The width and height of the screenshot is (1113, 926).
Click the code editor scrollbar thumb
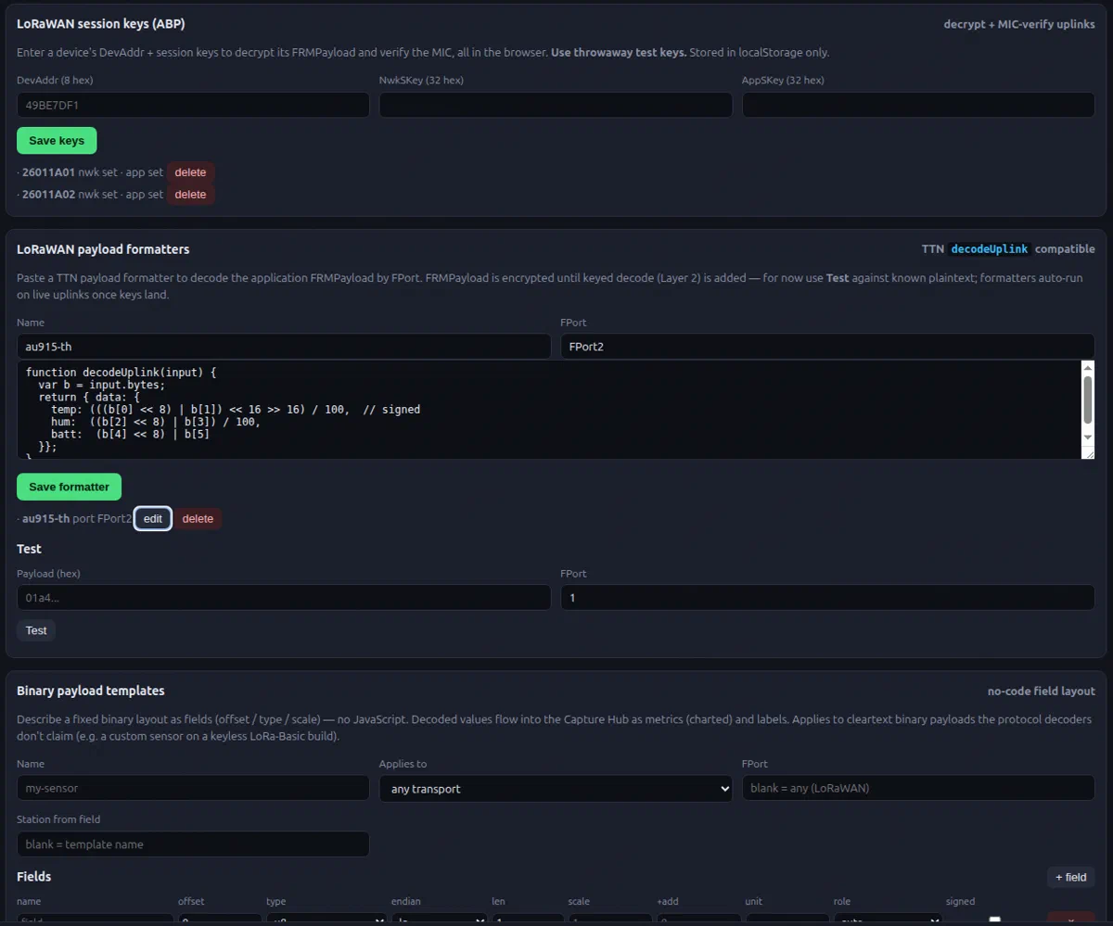[1088, 399]
